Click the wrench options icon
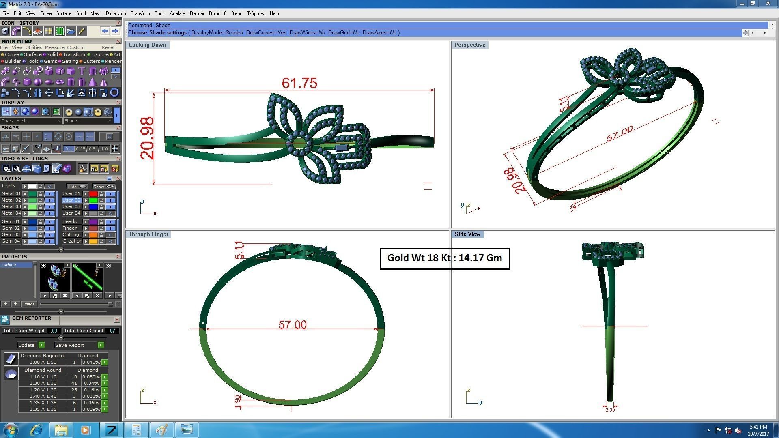Viewport: 779px width, 438px height. 16,169
